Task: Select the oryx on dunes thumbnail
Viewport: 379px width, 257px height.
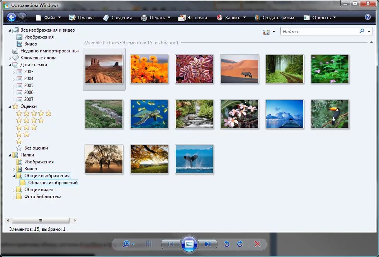Action: pos(240,69)
